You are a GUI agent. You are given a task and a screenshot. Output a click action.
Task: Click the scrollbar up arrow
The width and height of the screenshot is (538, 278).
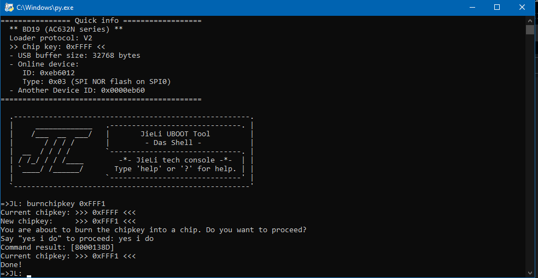(530, 21)
